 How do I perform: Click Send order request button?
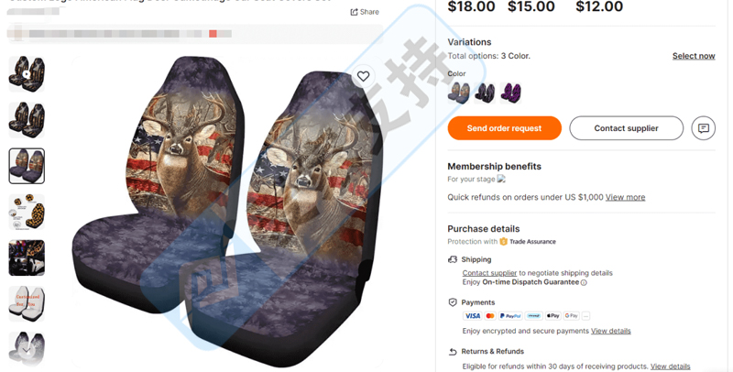505,128
